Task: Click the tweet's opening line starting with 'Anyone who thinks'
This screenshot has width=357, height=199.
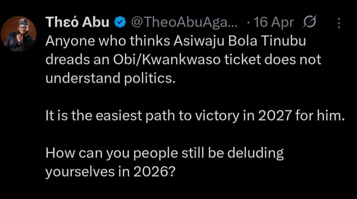Action: coord(175,41)
